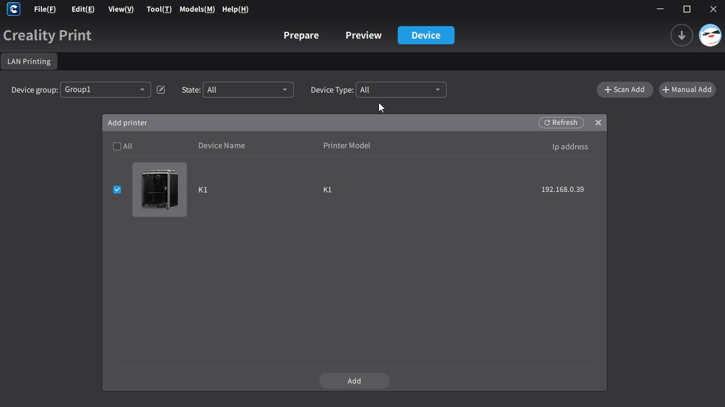The width and height of the screenshot is (725, 407).
Task: Open the user avatar profile
Action: coord(710,35)
